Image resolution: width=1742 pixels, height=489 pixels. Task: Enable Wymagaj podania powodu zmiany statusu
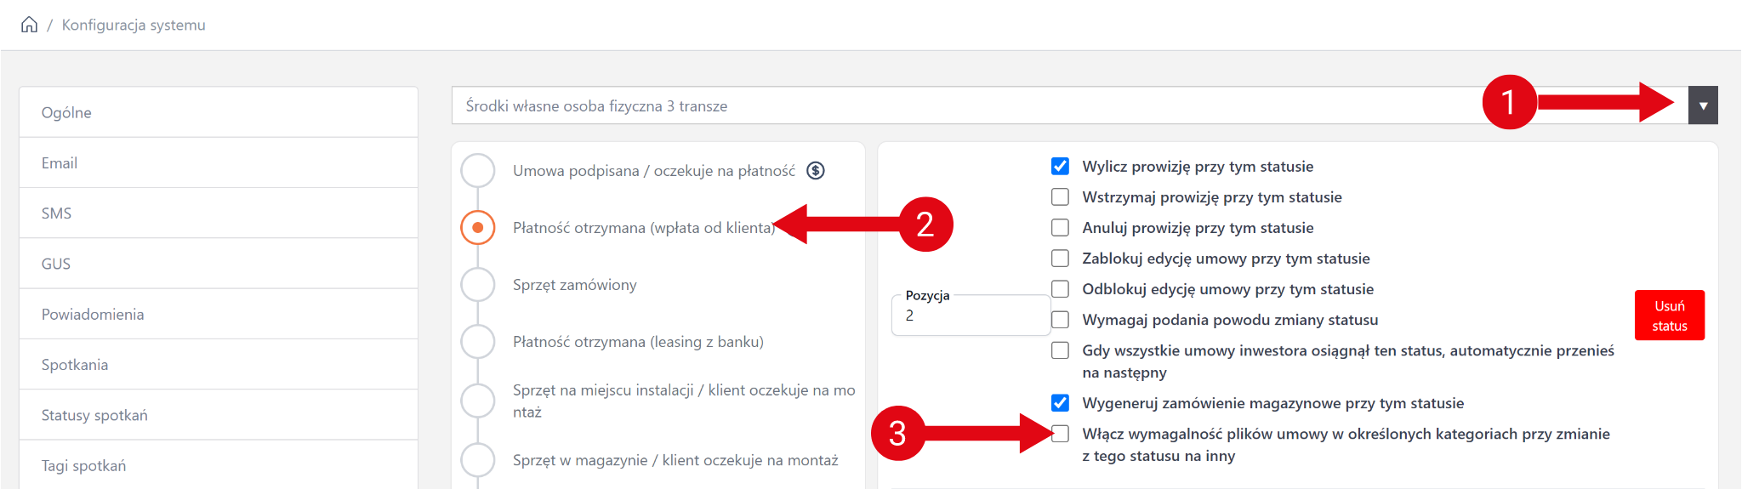[1060, 320]
